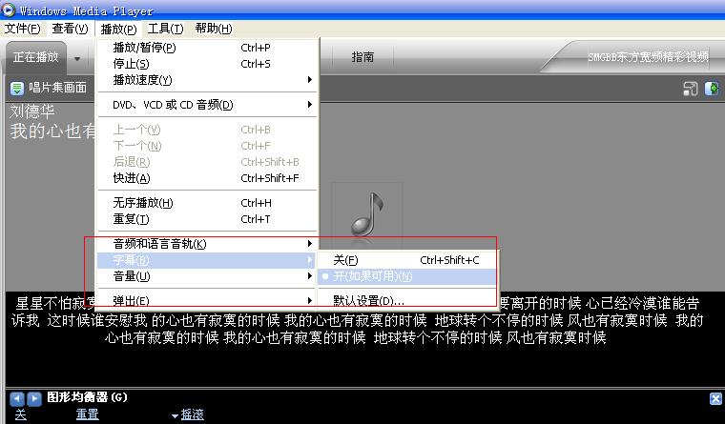Viewport: 725px width, 424px height.
Task: Click the green arrow playlist pane icon
Action: click(712, 88)
